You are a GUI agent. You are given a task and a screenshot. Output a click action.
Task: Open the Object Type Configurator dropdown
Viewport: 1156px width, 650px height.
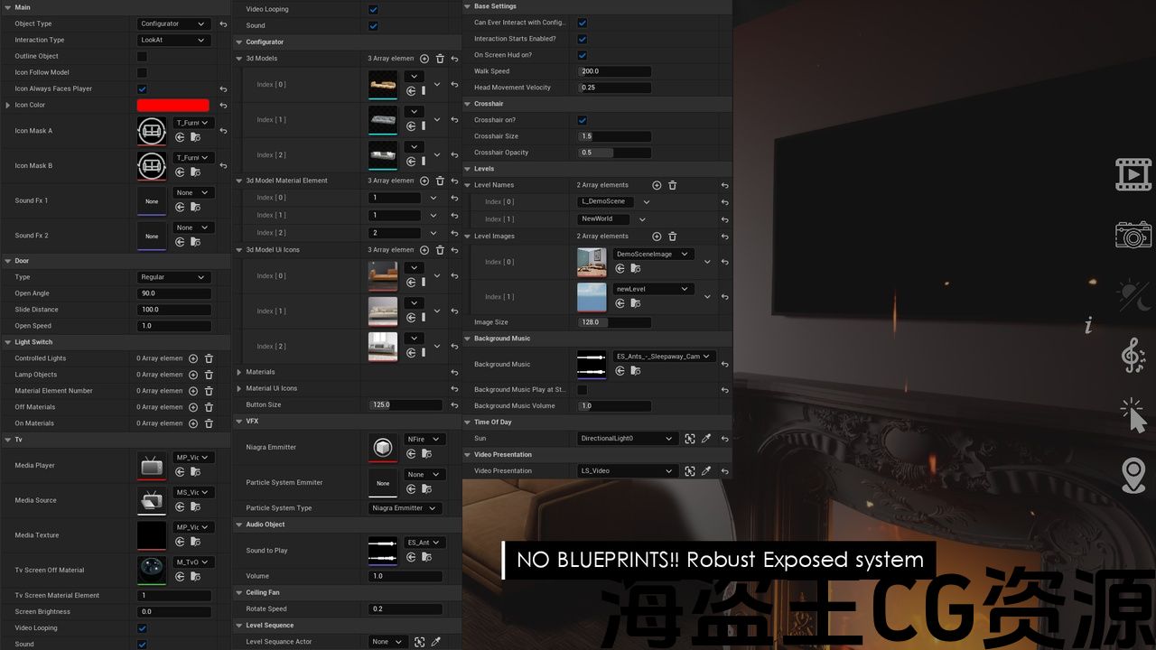[x=173, y=23]
